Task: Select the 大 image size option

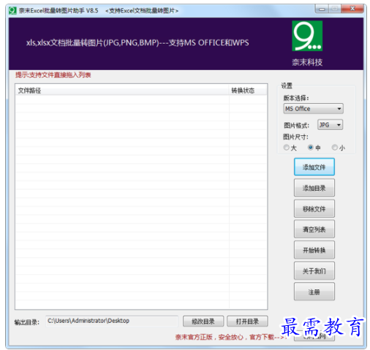Action: (290, 148)
